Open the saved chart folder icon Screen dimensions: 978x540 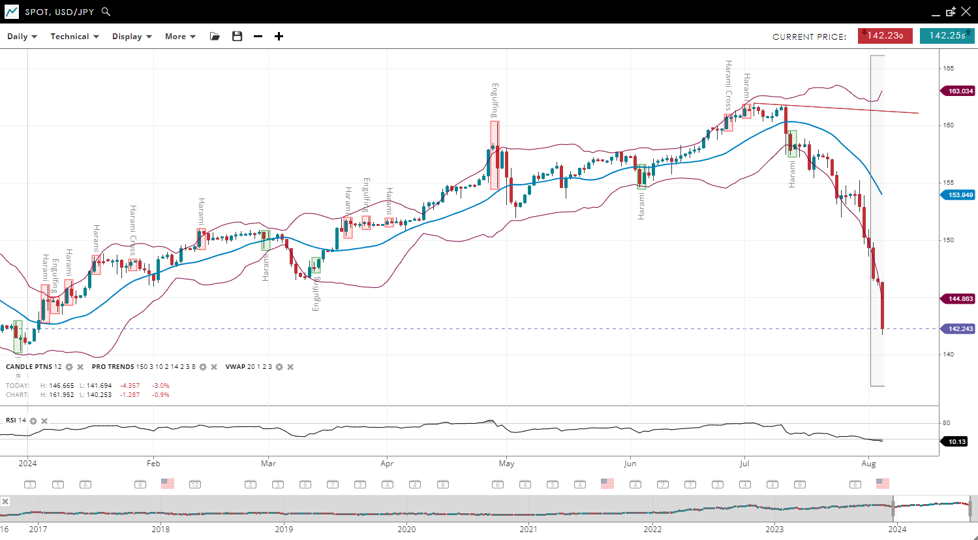215,37
